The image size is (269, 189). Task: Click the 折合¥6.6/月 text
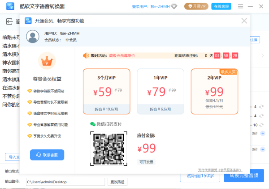(x=160, y=109)
